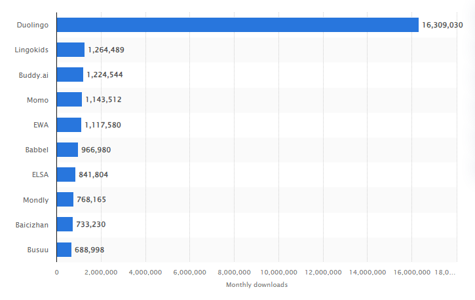Click the 8,000,000 axis tick label
The image size is (475, 300).
tap(234, 272)
